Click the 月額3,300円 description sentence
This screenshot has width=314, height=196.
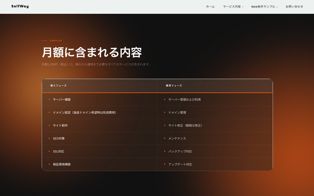[x=96, y=64]
